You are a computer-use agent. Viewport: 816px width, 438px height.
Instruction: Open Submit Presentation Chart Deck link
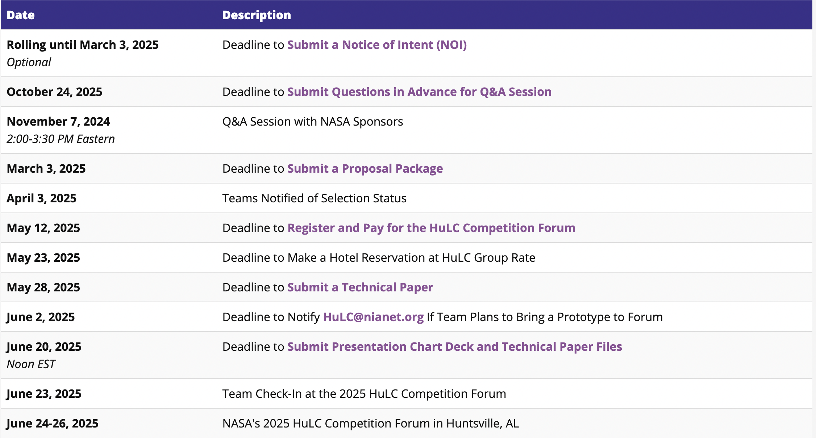coord(454,347)
